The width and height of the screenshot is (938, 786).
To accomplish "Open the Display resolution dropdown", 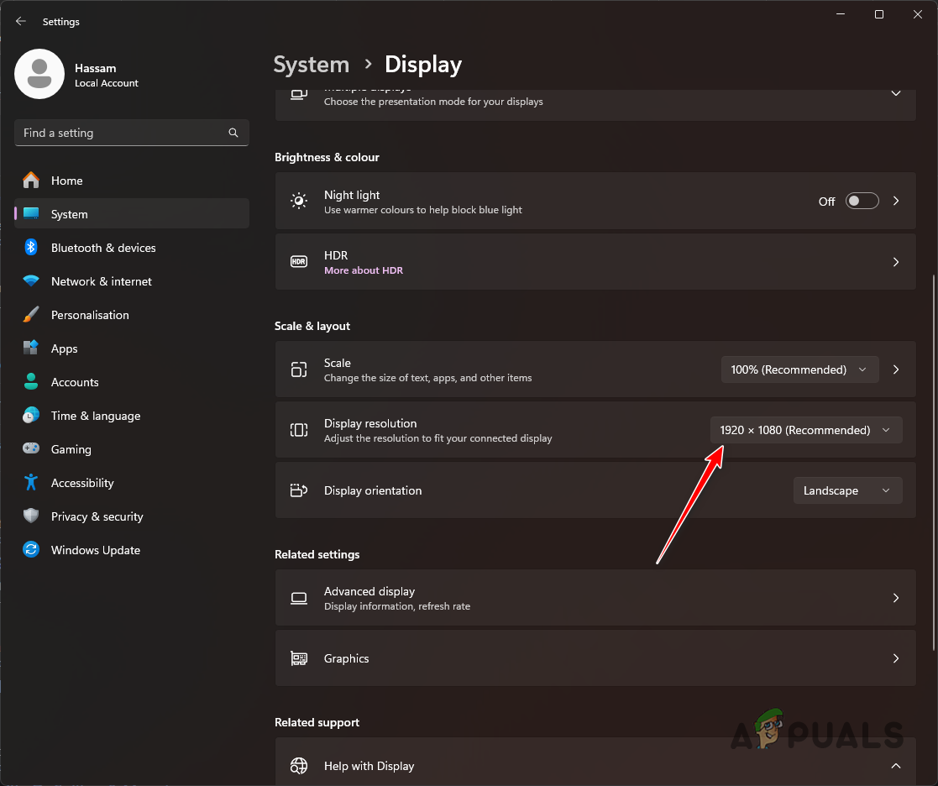I will [805, 430].
